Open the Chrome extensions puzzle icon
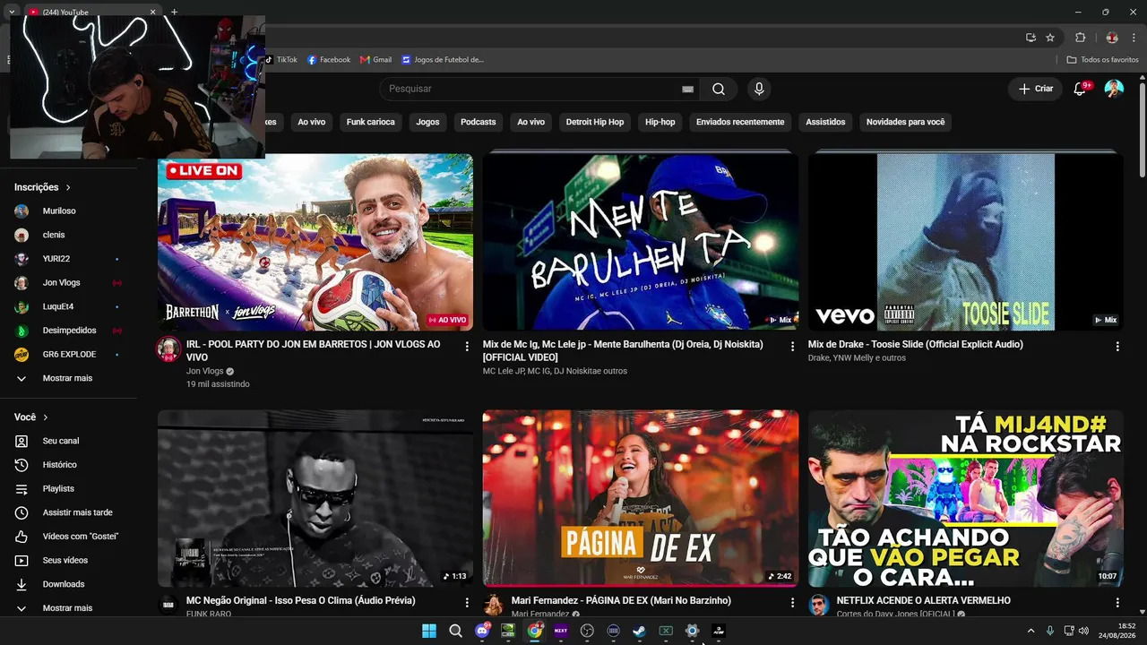 (x=1080, y=38)
